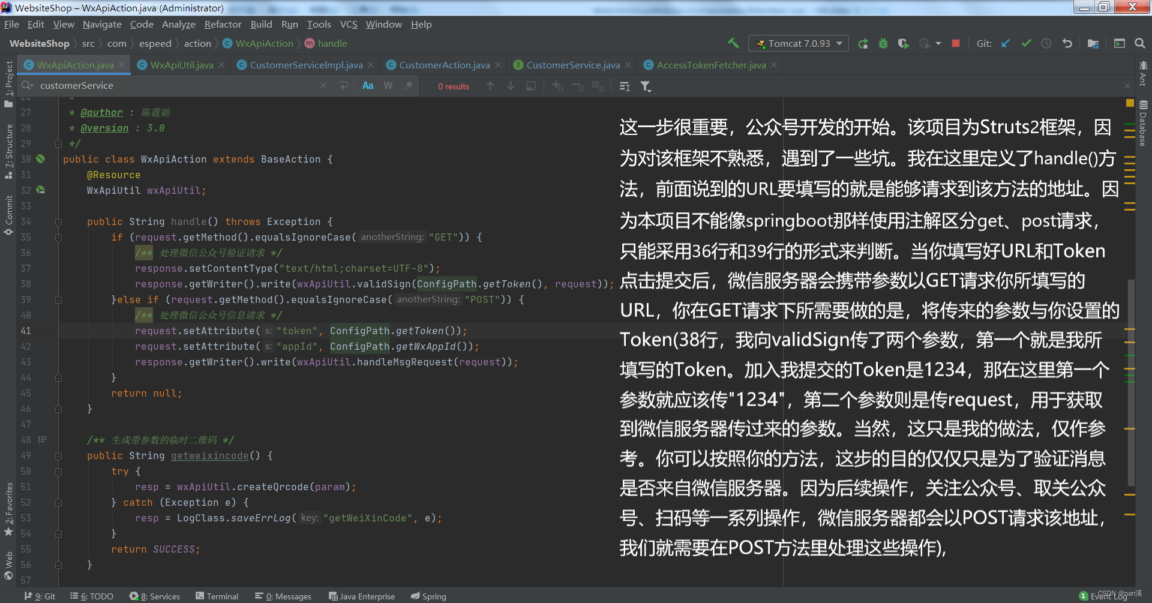Click the Profiler run icon

click(x=924, y=43)
